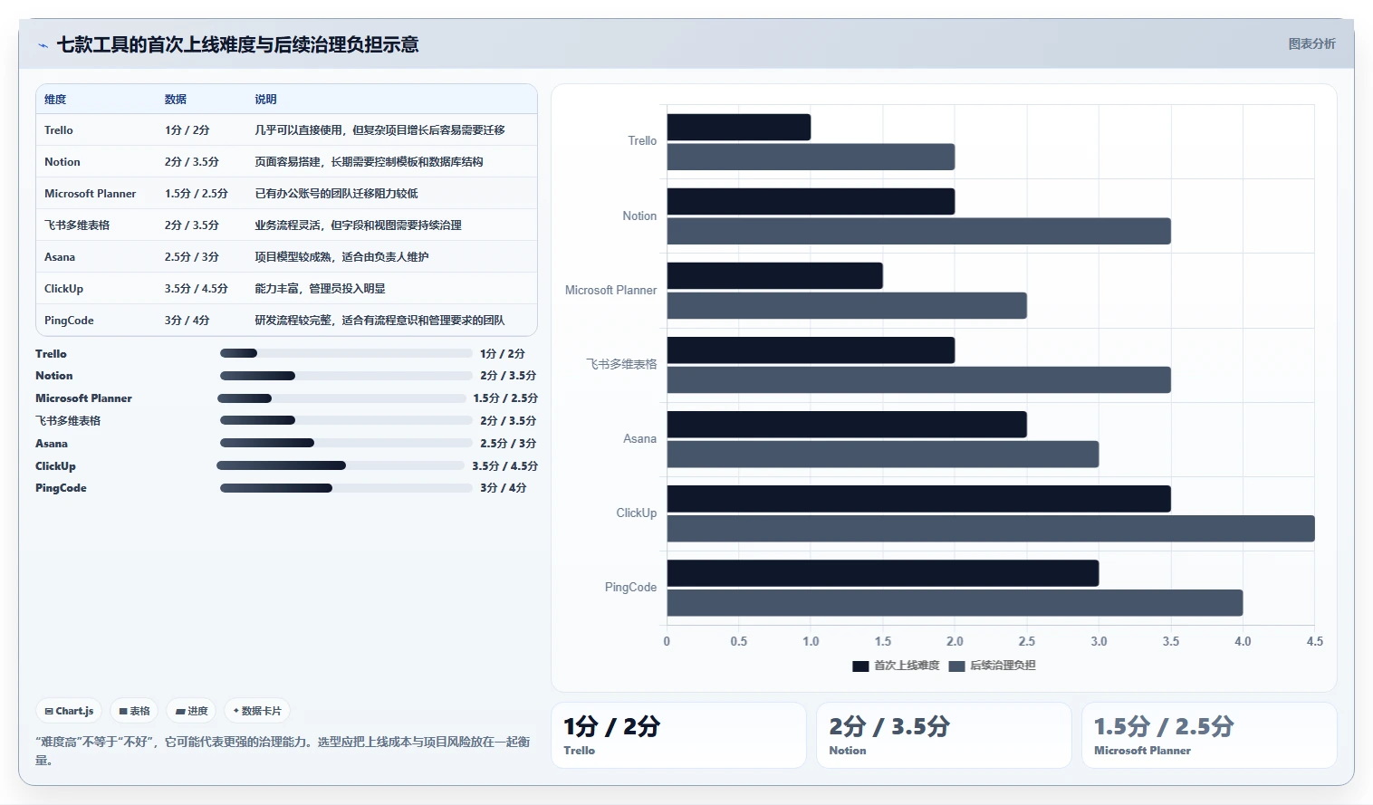This screenshot has height=805, width=1373.
Task: Click the footnote starting with "难度高"不等于"不好"
Action: tap(283, 751)
